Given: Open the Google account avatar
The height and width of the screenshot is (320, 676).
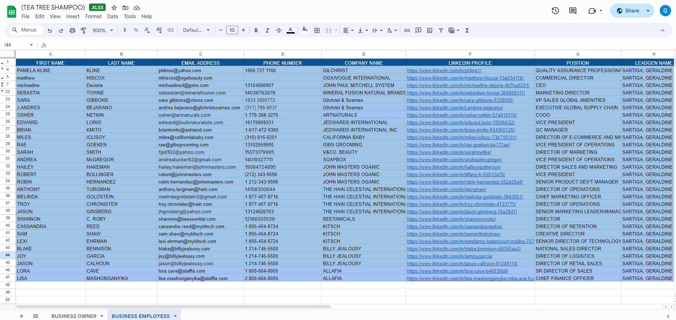Looking at the screenshot, I should point(665,11).
